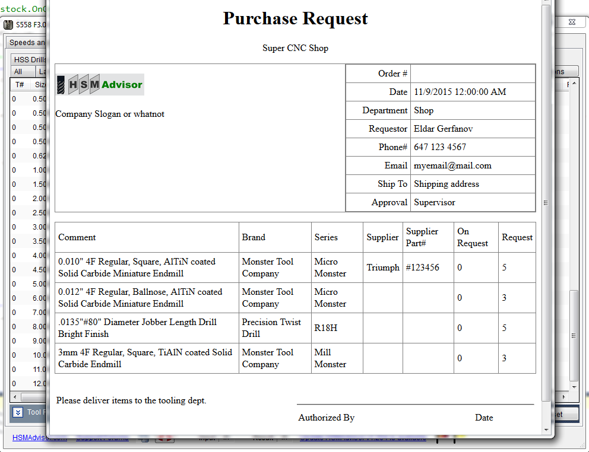Click the tool list horizontal scrollbar left arrow
This screenshot has width=589, height=452.
point(15,396)
